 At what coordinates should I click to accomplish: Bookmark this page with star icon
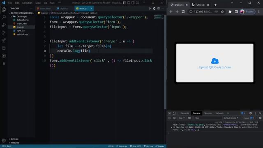tap(222, 12)
